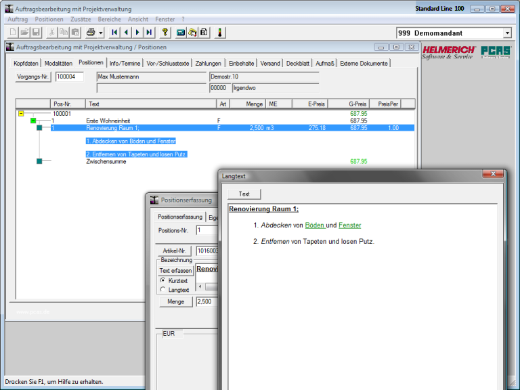Go to the next record arrow
520x390 pixels.
[137, 32]
